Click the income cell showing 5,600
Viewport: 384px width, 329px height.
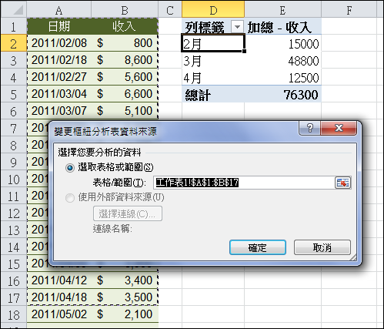pos(125,77)
